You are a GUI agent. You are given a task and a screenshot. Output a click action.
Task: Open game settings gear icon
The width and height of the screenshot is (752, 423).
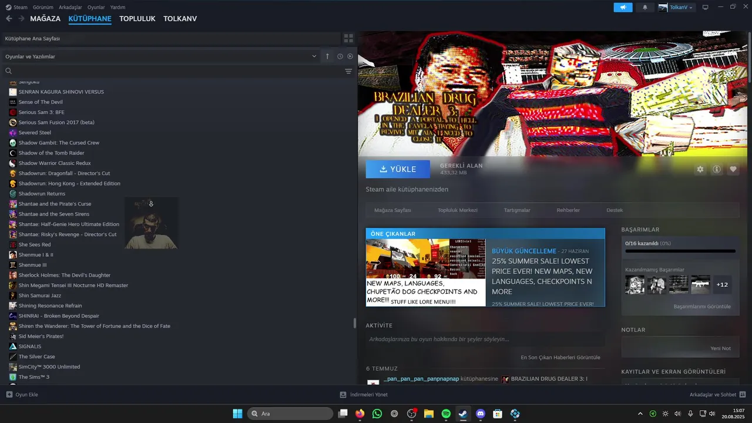(700, 169)
